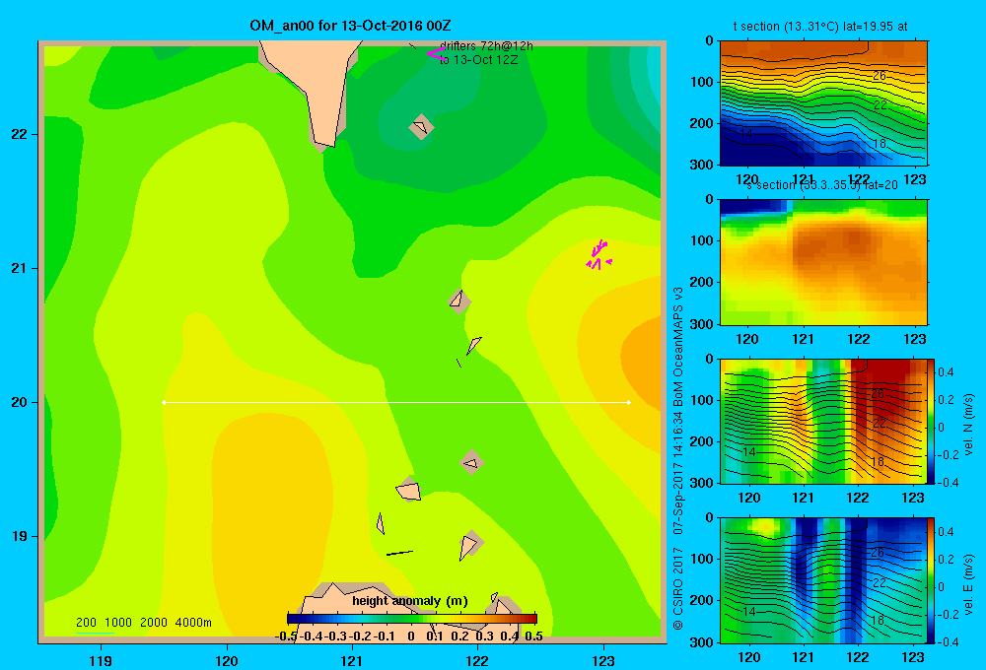Pick the dark blue end of the height anomaly colorbar
This screenshot has height=670, width=986.
pyautogui.click(x=294, y=619)
